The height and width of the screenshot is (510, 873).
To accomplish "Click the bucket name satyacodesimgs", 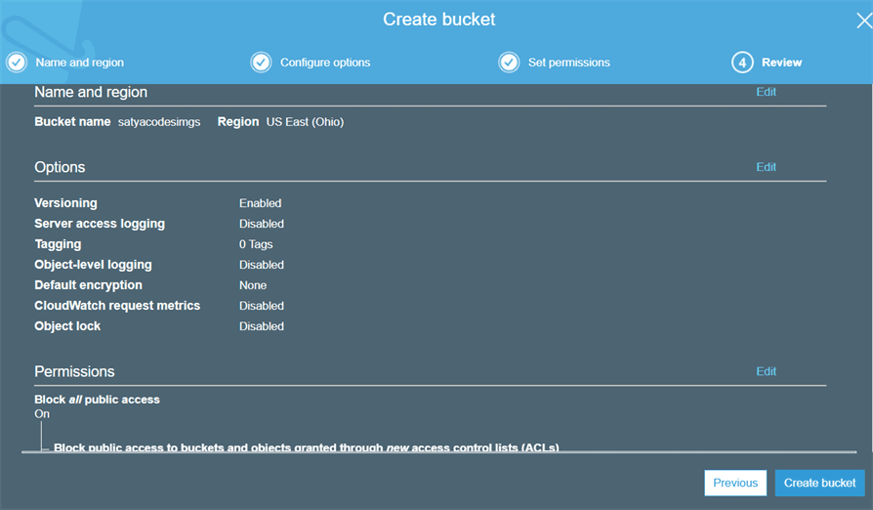I will 166,122.
